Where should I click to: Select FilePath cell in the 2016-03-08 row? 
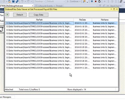[39, 51]
